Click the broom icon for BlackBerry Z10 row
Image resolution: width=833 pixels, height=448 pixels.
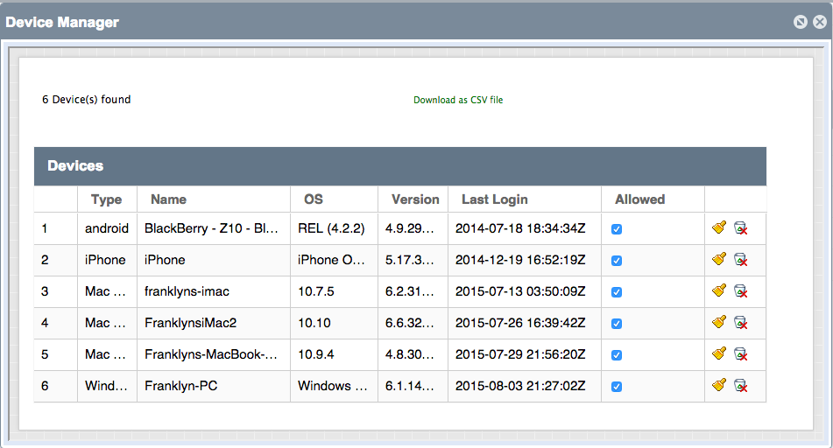tap(719, 227)
